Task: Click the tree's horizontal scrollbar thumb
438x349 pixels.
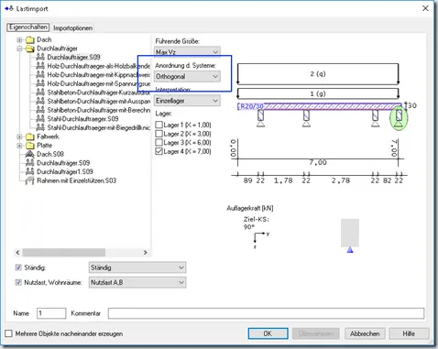Action: [x=64, y=253]
